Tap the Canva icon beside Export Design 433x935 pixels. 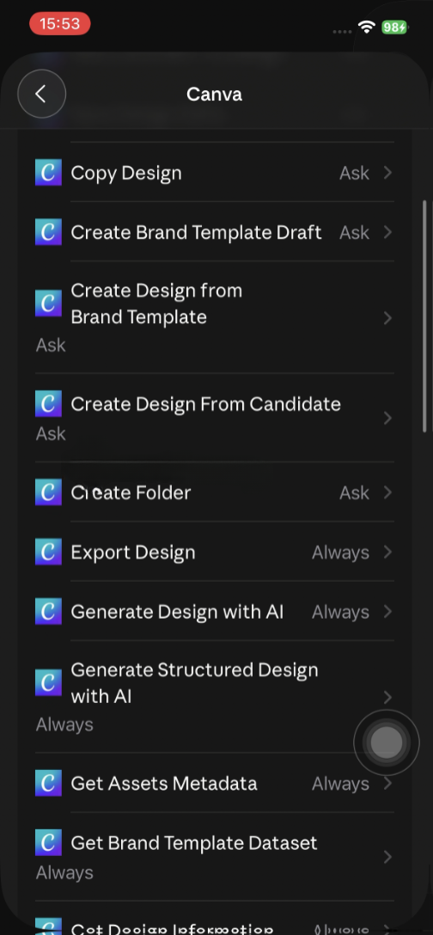tap(48, 552)
